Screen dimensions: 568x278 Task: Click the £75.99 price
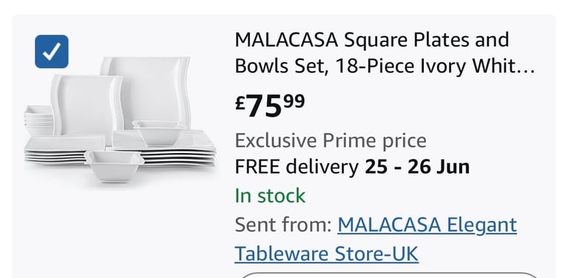point(270,106)
